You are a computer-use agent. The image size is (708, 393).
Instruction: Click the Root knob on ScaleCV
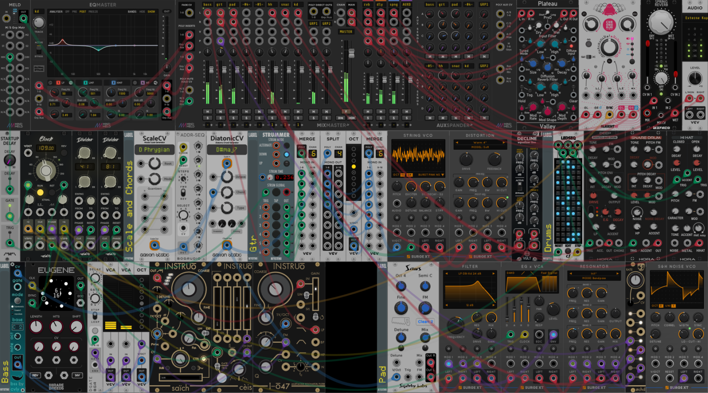154,163
